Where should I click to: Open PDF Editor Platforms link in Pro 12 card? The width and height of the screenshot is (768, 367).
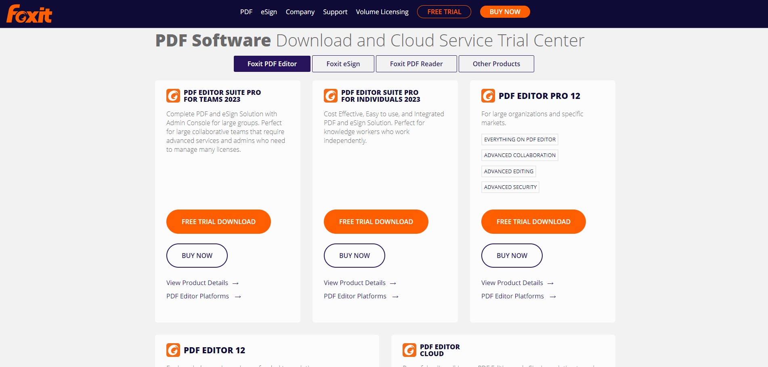518,296
